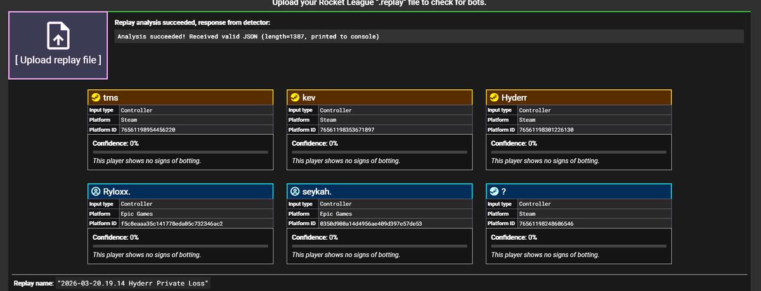Click Steam platform value in ? card
The image size is (761, 291).
pyautogui.click(x=527, y=214)
